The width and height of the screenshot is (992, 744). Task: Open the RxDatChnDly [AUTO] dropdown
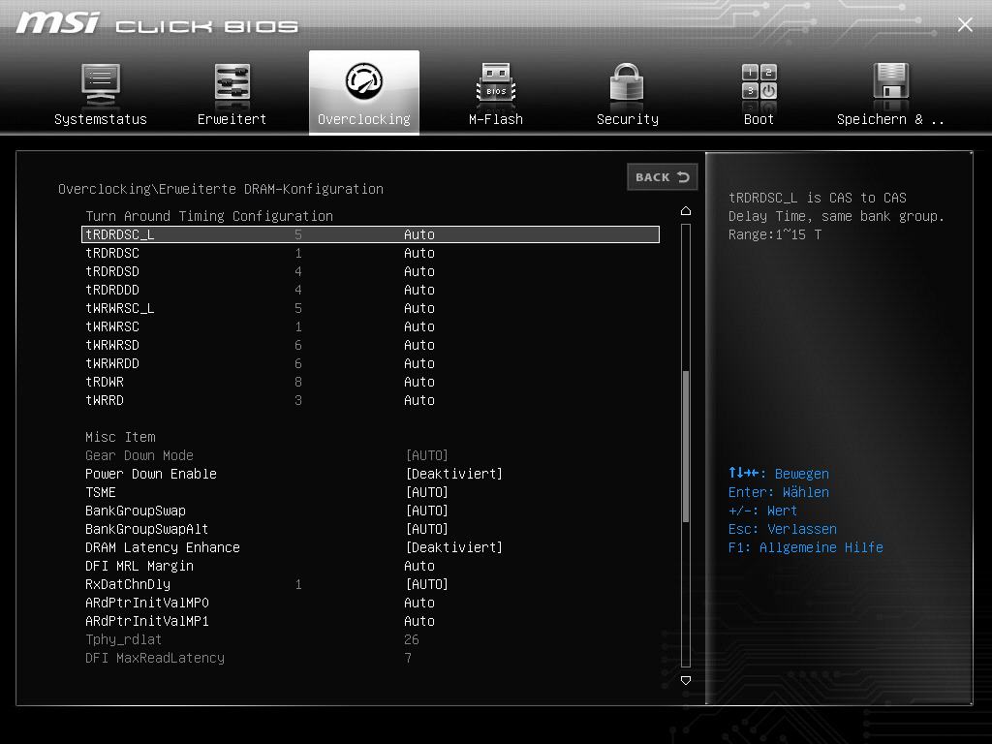pos(427,584)
